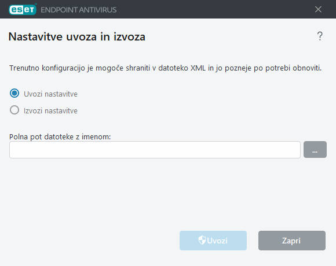Close the dialog with the X icon
The image size is (336, 266).
click(318, 9)
